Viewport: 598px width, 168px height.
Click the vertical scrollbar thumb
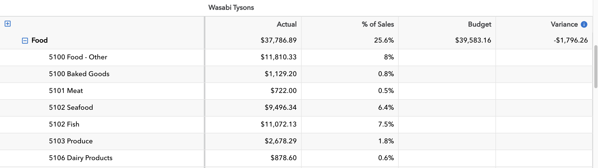click(596, 67)
